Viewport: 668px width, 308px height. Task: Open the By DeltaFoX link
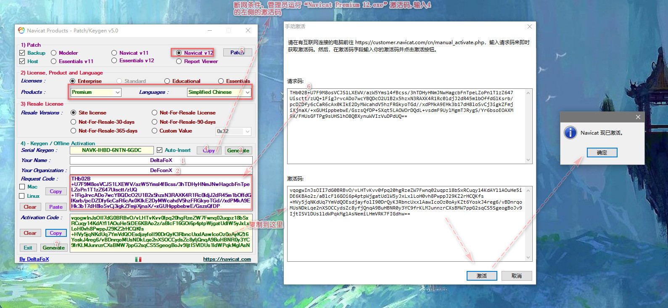pyautogui.click(x=34, y=259)
